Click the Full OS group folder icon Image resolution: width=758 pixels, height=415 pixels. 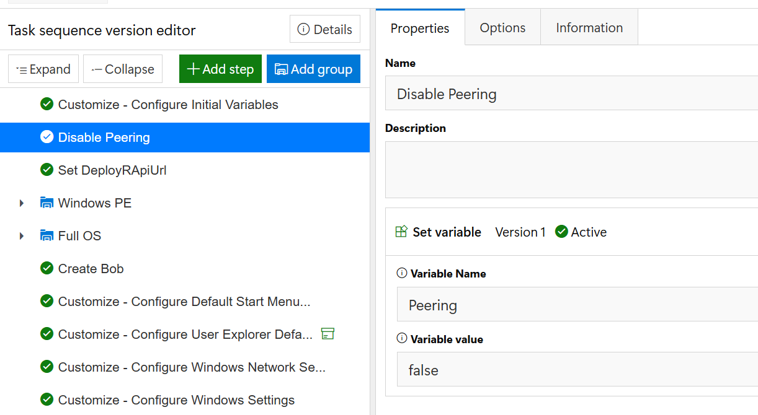pyautogui.click(x=47, y=235)
